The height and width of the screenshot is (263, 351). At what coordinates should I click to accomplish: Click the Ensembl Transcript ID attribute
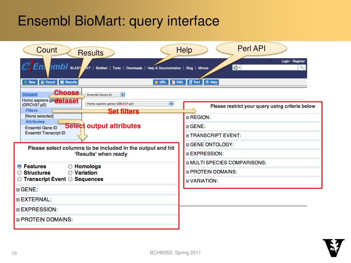pos(45,133)
